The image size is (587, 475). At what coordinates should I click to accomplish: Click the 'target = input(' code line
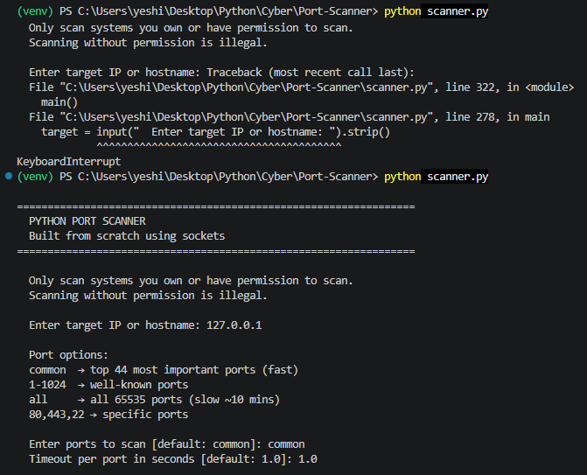(x=215, y=132)
